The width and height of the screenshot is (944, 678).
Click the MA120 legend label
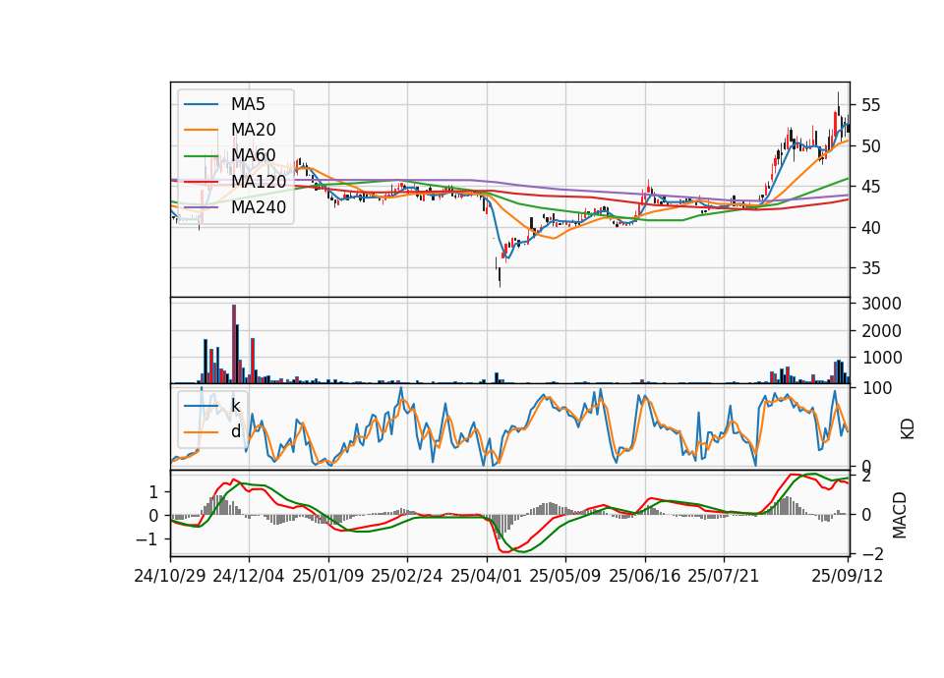pos(259,181)
